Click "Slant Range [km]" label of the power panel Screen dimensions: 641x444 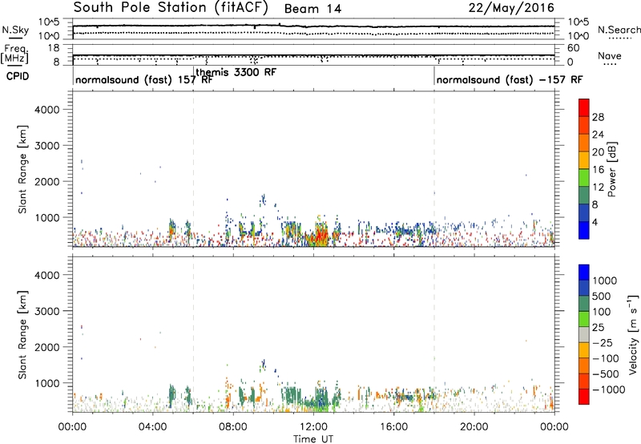[x=22, y=169]
